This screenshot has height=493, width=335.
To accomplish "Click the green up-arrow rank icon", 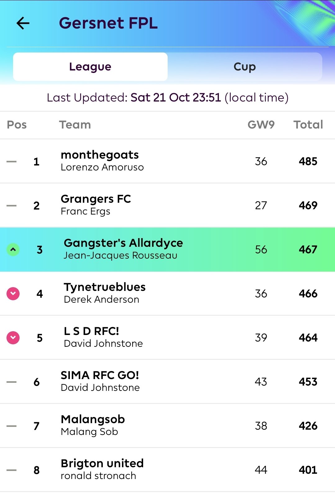I will [x=13, y=250].
